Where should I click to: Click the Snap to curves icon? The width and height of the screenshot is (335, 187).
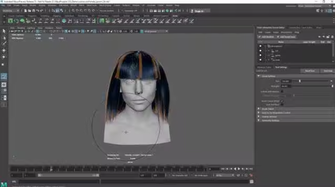78,11
